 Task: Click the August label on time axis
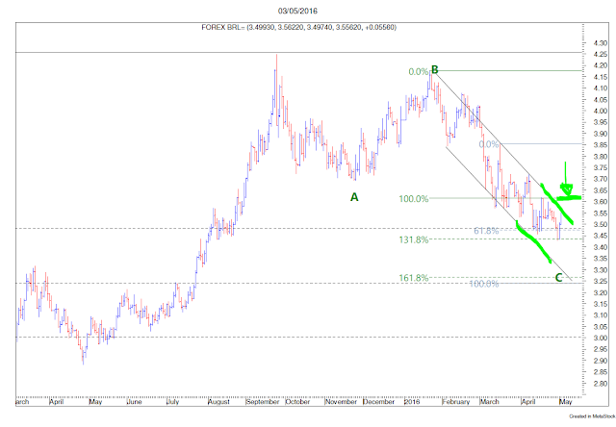tap(218, 402)
